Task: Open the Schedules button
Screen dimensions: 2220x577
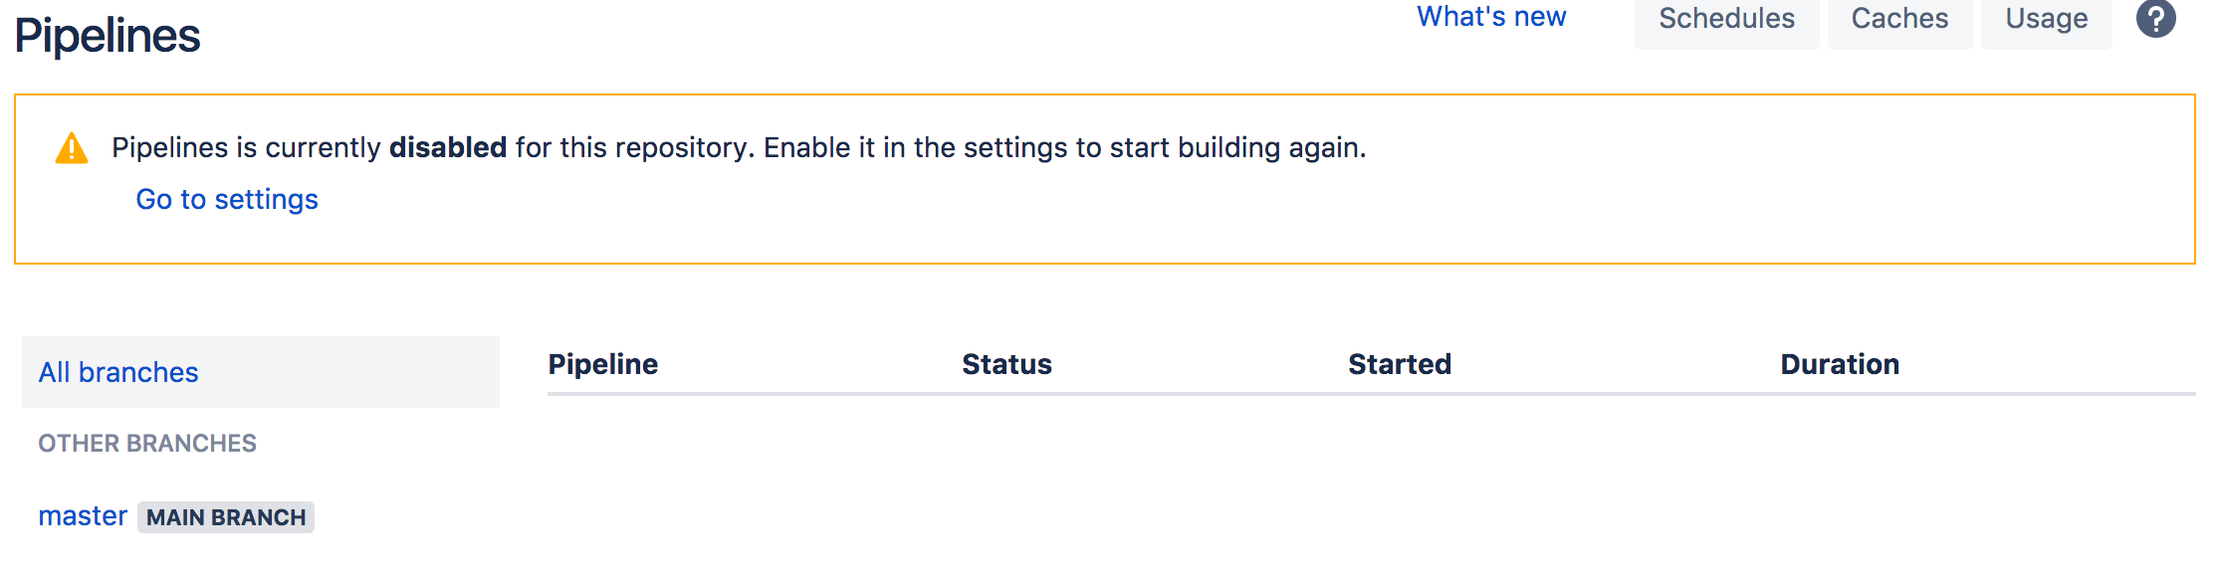Action: (x=1726, y=20)
